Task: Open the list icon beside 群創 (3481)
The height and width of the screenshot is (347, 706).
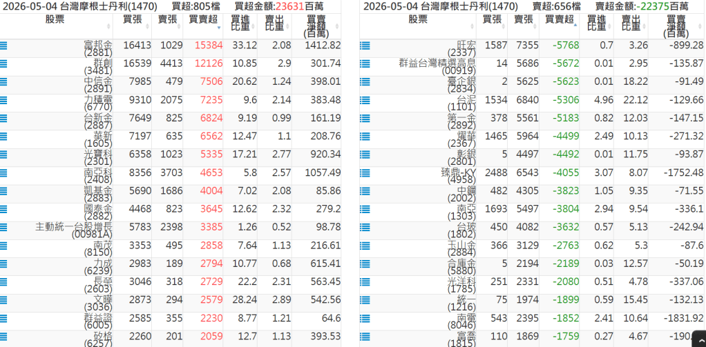Action: tap(3, 63)
